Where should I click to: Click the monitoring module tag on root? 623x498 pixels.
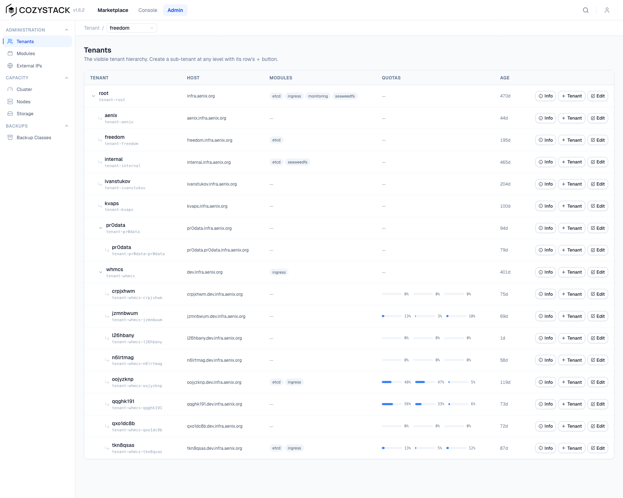[318, 96]
